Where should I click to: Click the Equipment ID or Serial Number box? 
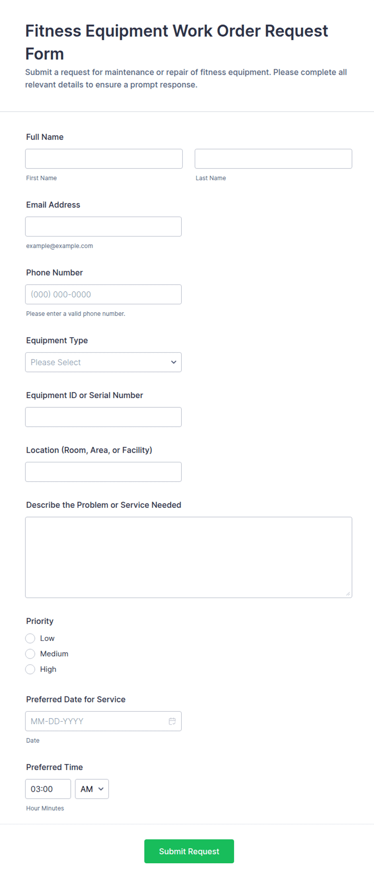(103, 417)
